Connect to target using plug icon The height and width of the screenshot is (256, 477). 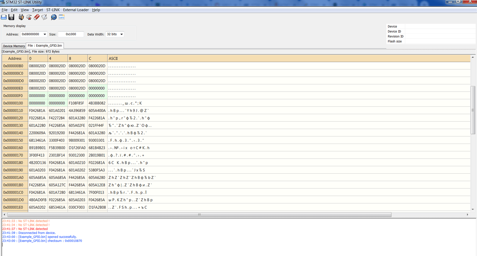(21, 17)
